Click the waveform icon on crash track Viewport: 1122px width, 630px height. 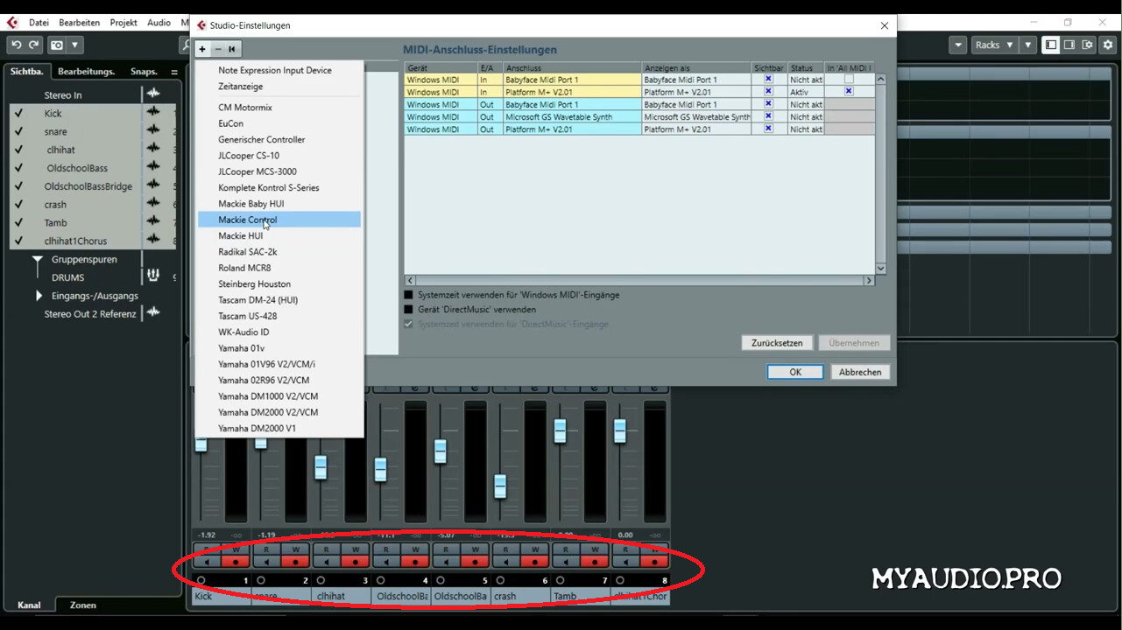pos(153,204)
